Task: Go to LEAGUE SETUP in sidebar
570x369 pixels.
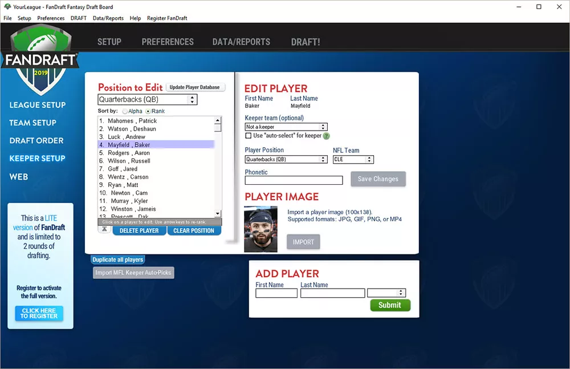Action: pyautogui.click(x=38, y=105)
